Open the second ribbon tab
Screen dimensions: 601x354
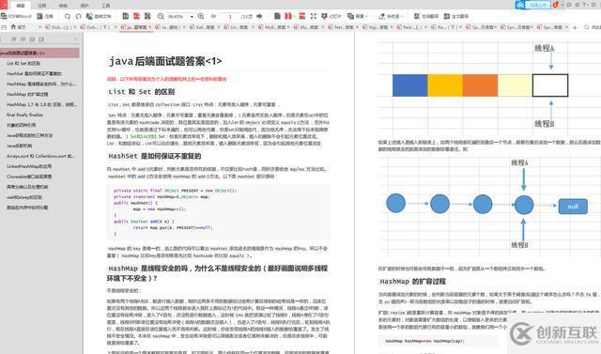(x=42, y=6)
